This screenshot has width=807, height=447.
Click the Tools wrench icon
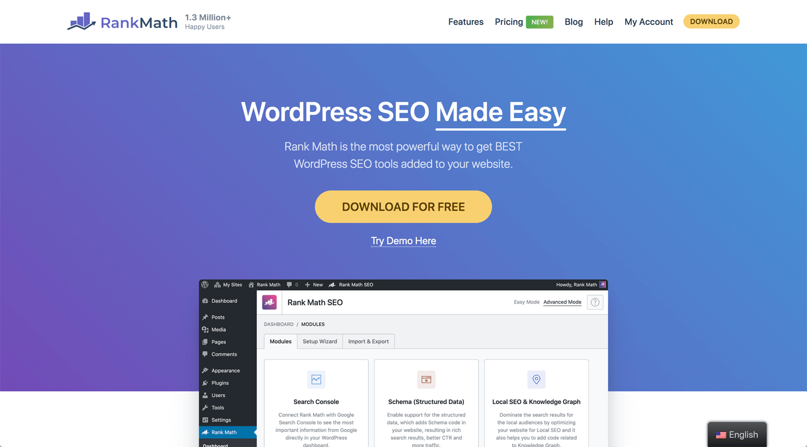click(205, 408)
